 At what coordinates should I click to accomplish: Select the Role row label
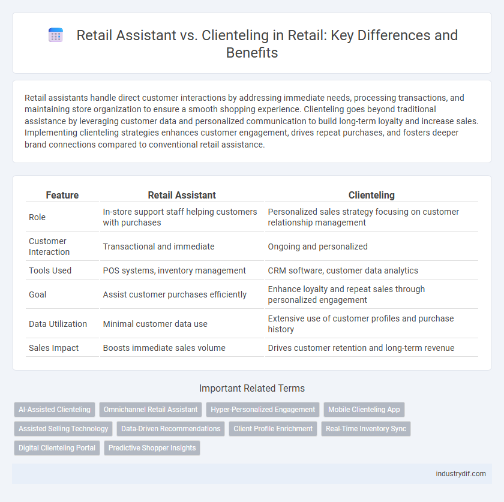pos(37,217)
